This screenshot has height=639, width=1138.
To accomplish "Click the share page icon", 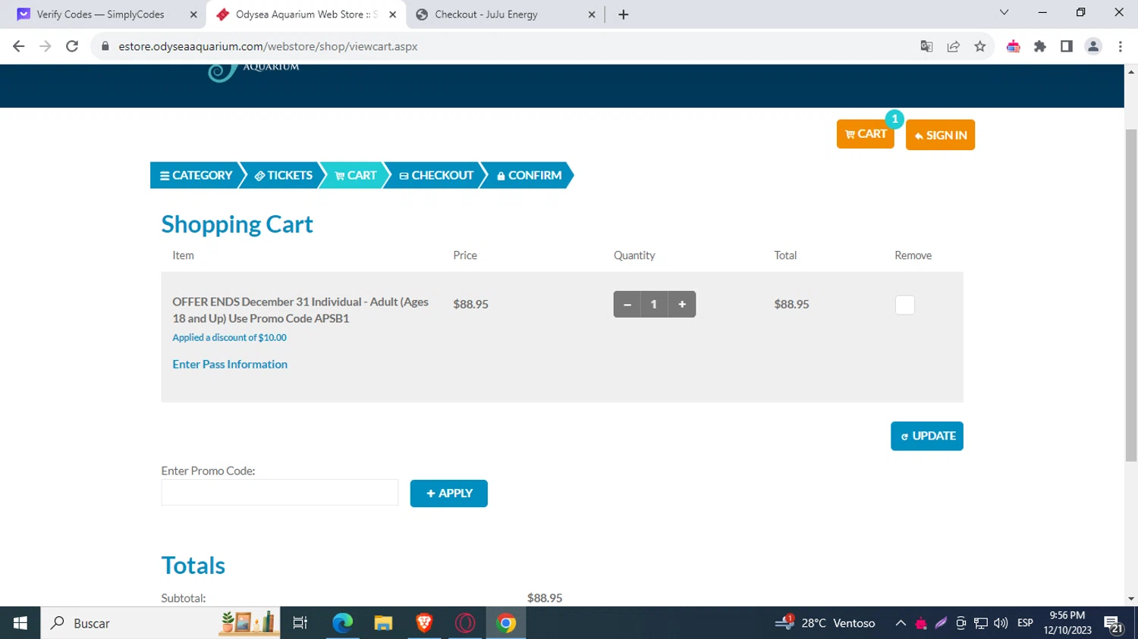I will pos(954,46).
